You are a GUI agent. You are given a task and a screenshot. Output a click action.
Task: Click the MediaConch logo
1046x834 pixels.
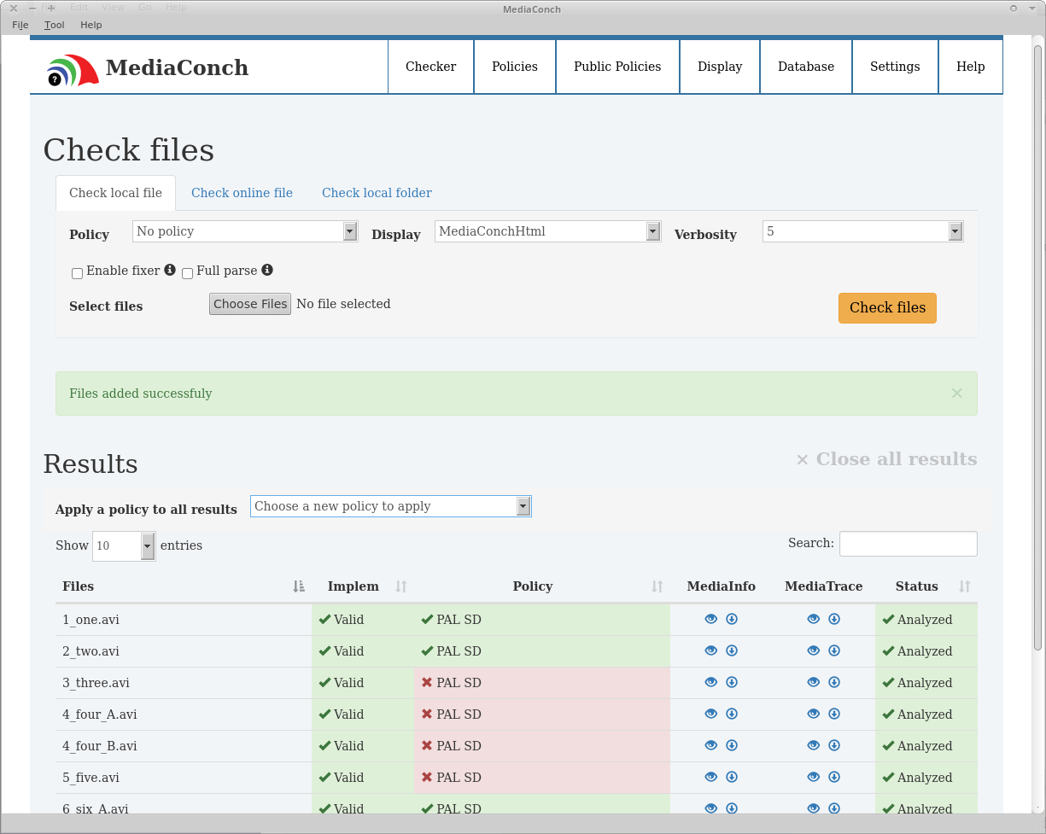73,69
